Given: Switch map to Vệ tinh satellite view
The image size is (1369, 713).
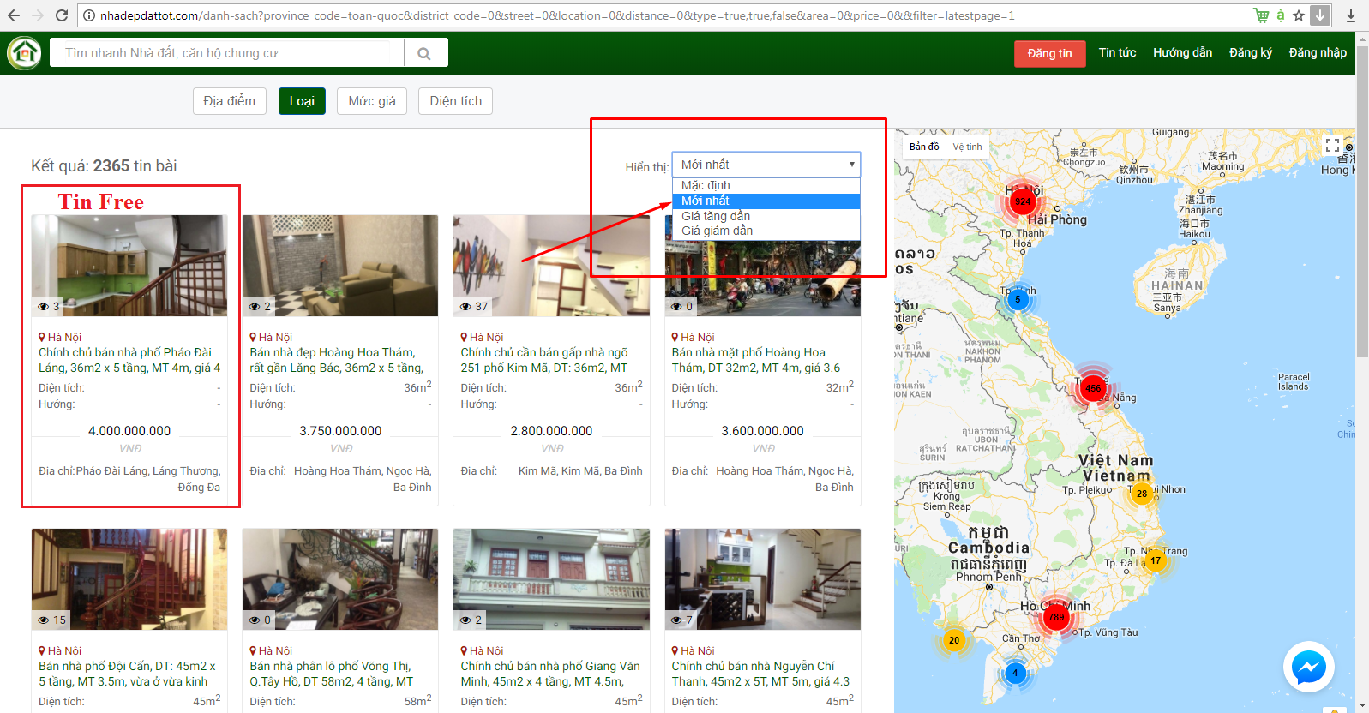Looking at the screenshot, I should pyautogui.click(x=967, y=147).
